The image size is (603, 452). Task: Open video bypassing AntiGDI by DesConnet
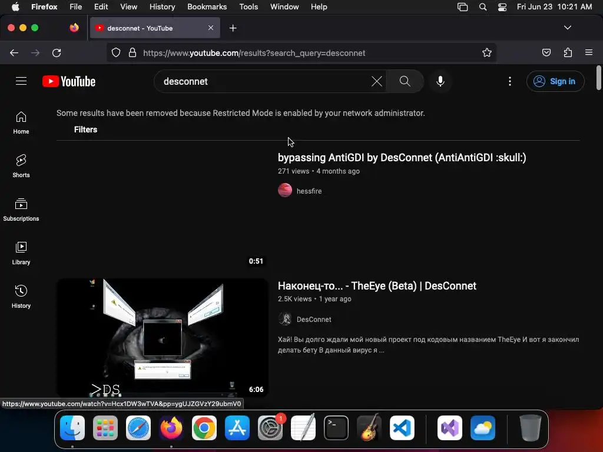coord(402,158)
